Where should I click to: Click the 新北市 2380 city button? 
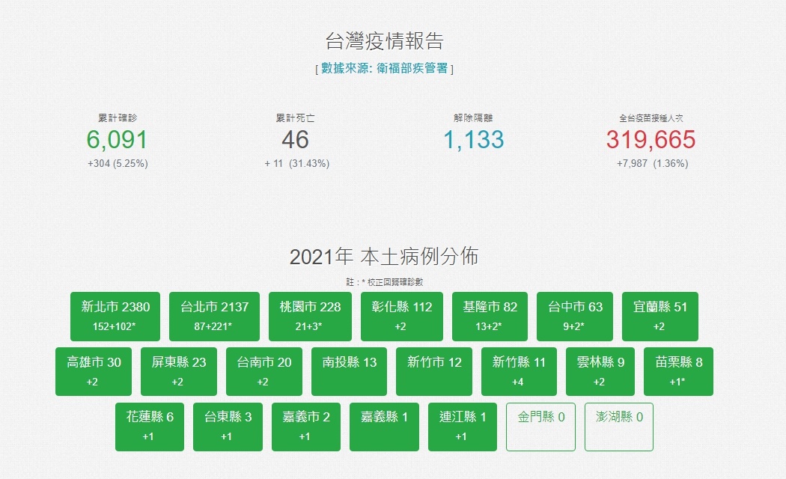tap(115, 316)
